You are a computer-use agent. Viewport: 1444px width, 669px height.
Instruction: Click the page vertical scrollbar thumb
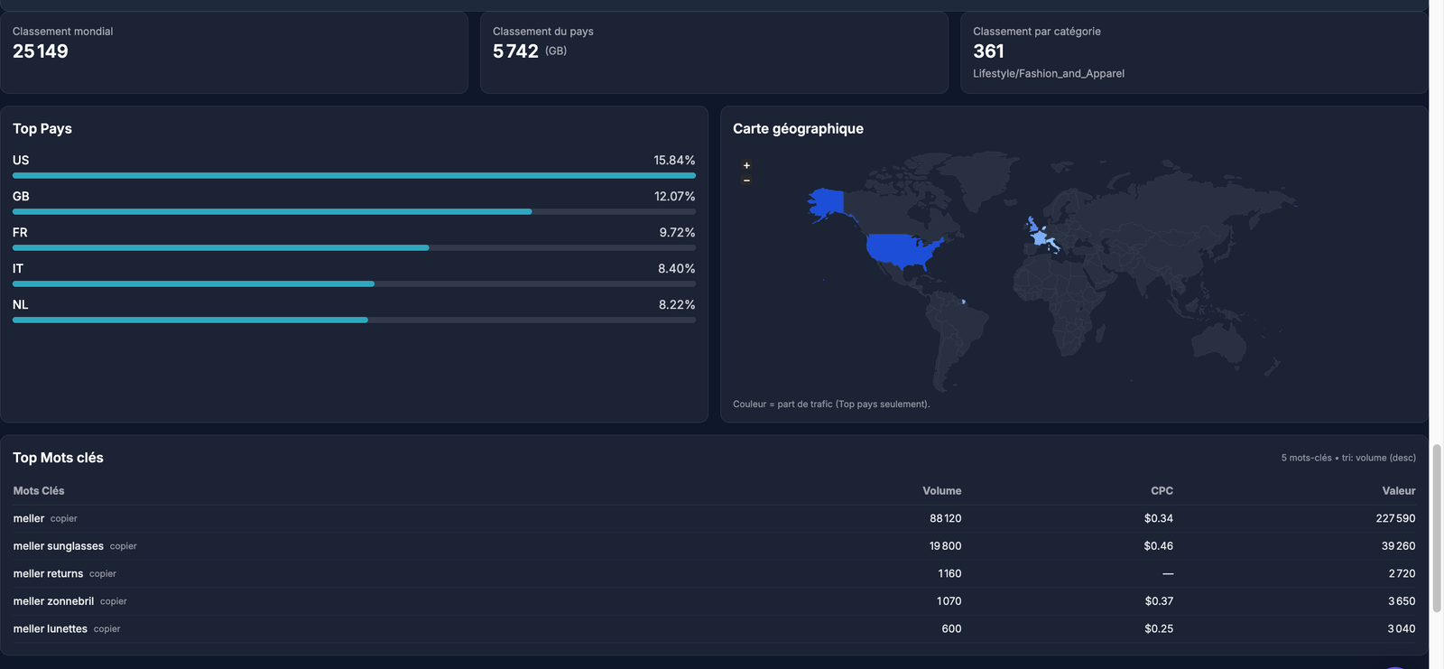point(1437,528)
